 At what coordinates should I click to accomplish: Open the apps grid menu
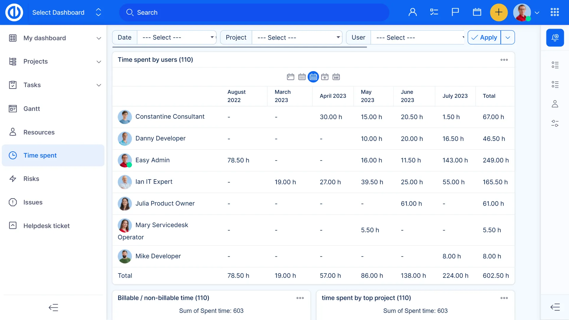click(x=554, y=12)
